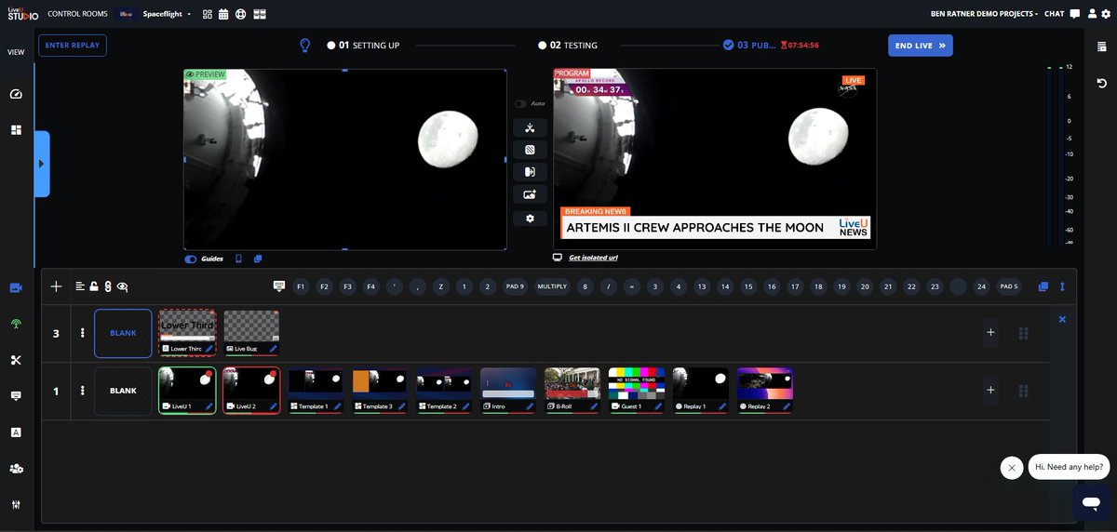Click the globe icon in top bar
The height and width of the screenshot is (532, 1117).
click(x=240, y=14)
